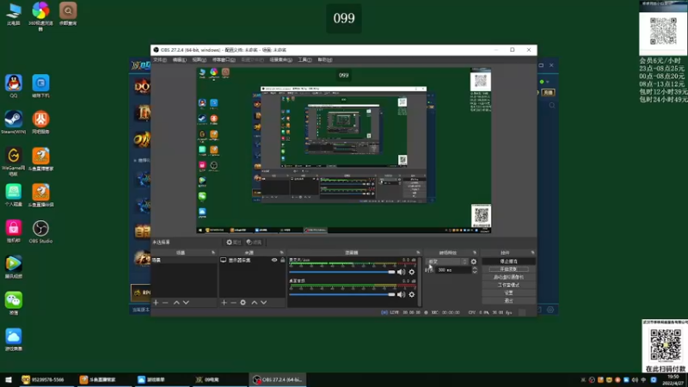Screen dimensions: 688x387
Task: Move the scene up in Scenes panel
Action: click(176, 303)
